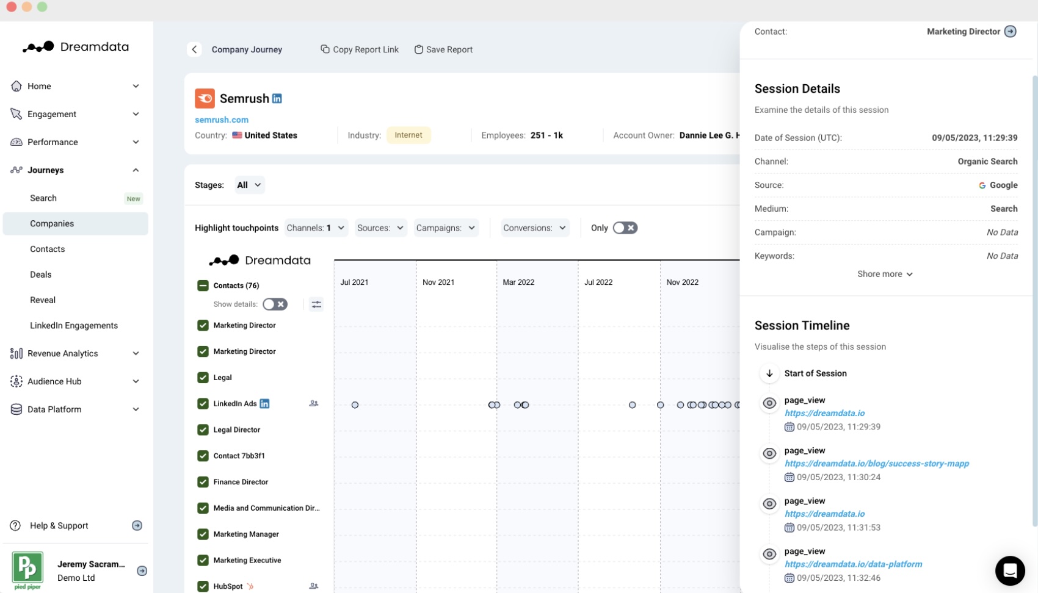Click the Audience Hub icon
This screenshot has height=593, width=1038.
(x=16, y=381)
